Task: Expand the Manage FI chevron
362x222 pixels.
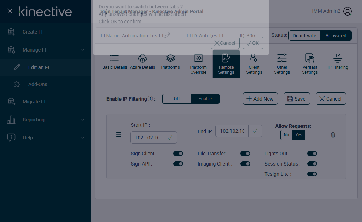Action: pos(83,50)
